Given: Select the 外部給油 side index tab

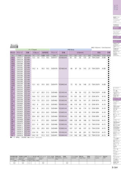Looking at the screenshot, I should click(x=117, y=25).
